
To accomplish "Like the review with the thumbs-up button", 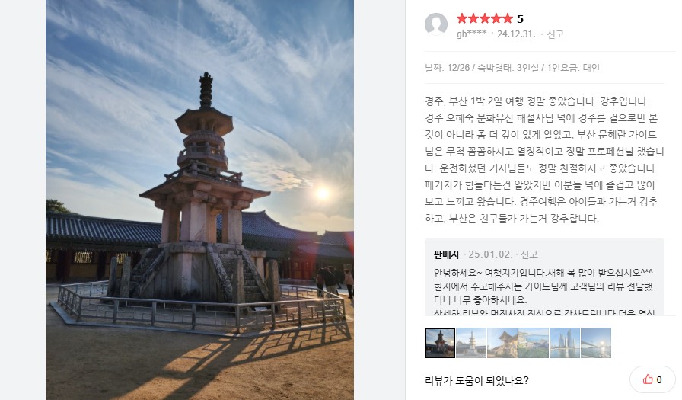I will point(652,379).
